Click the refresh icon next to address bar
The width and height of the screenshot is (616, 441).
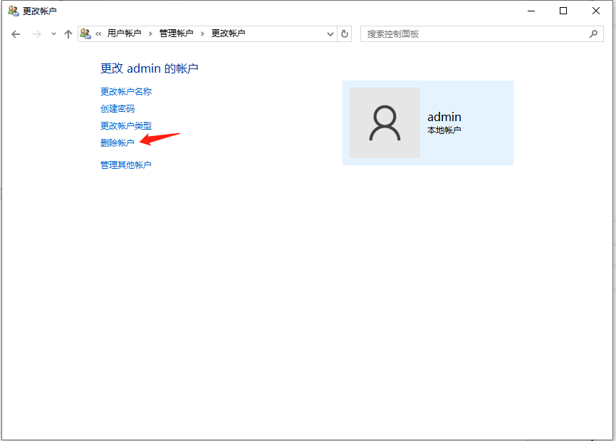pyautogui.click(x=345, y=33)
